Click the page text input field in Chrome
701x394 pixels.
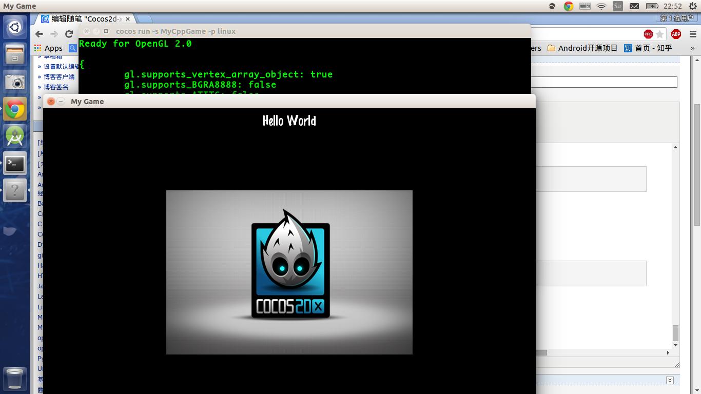click(x=604, y=82)
